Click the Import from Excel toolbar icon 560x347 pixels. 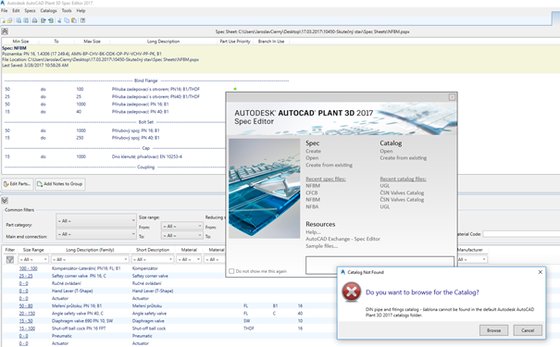point(51,20)
